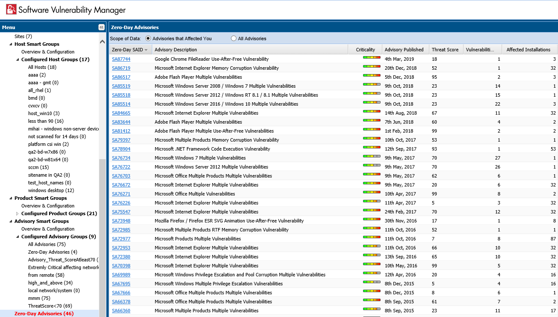Open advisory link SA86719
The height and width of the screenshot is (317, 558).
(121, 68)
